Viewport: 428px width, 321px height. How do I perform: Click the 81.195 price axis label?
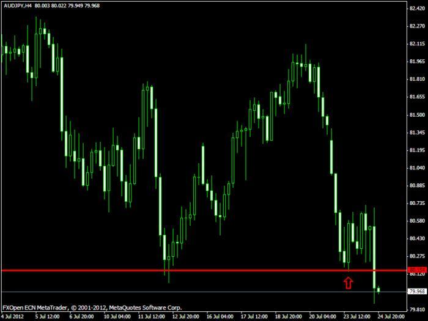(x=418, y=150)
